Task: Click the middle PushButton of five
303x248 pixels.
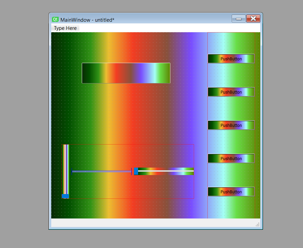Action: (231, 125)
